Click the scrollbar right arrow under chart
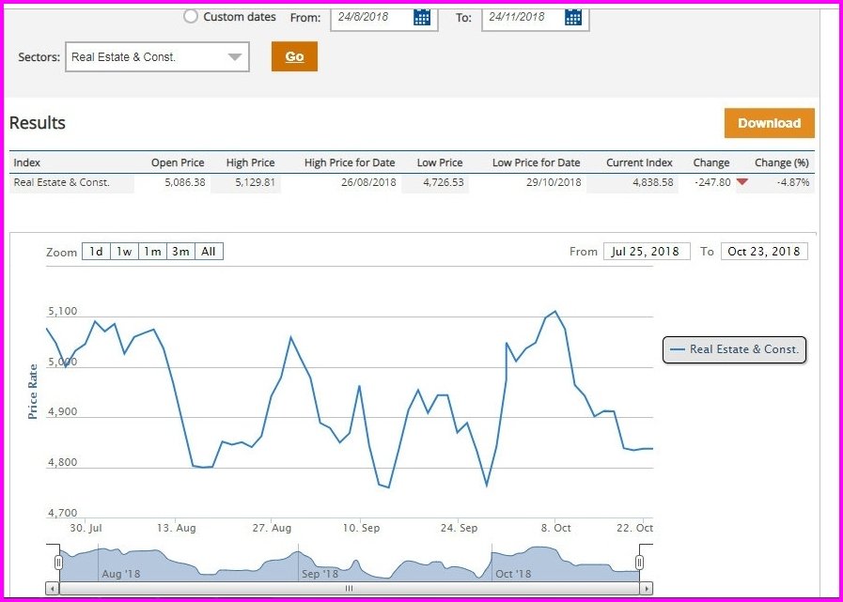843x602 pixels. 645,588
